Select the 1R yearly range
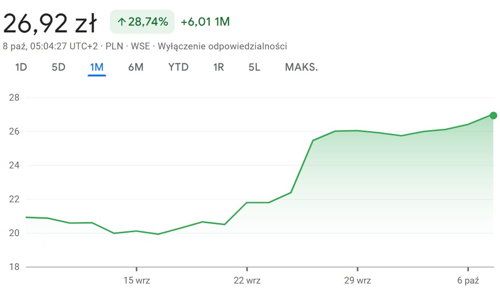The width and height of the screenshot is (500, 300). pos(219,67)
